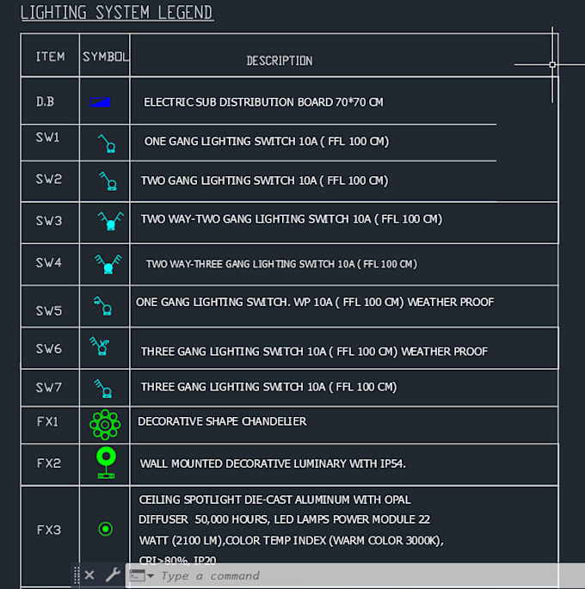Select the SW7 three gang switch symbol
This screenshot has width=585, height=589.
point(103,389)
